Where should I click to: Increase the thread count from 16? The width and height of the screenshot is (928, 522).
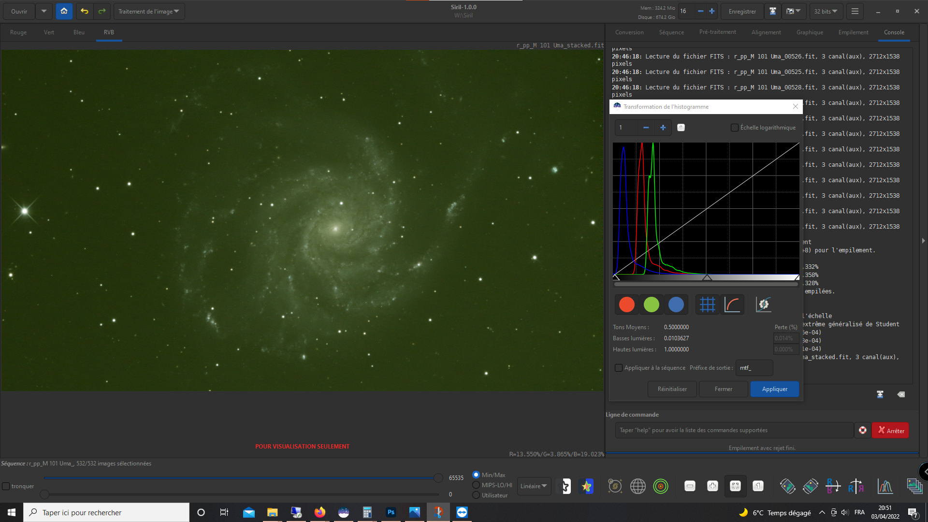tap(712, 11)
